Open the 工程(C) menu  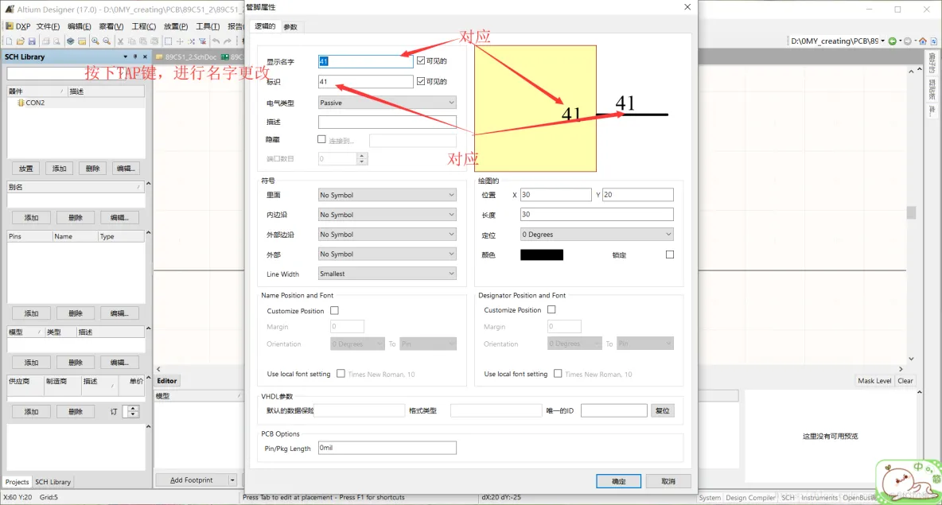tap(143, 26)
